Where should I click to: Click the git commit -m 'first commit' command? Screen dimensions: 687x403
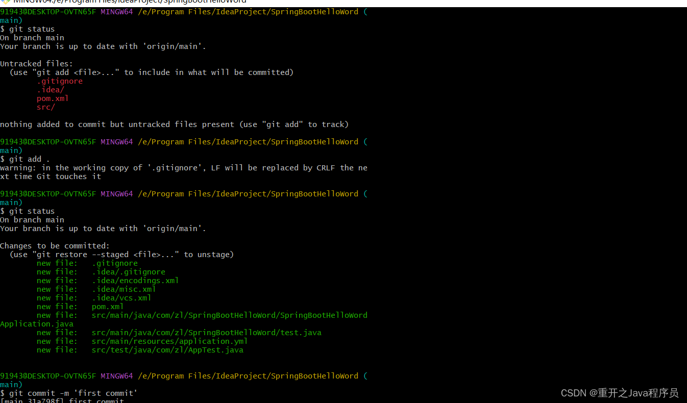point(69,393)
